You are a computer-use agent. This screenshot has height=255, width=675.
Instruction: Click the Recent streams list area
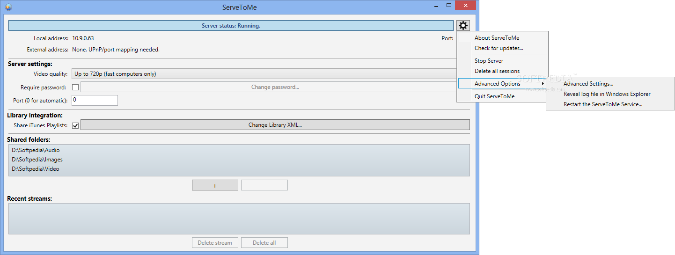point(239,219)
